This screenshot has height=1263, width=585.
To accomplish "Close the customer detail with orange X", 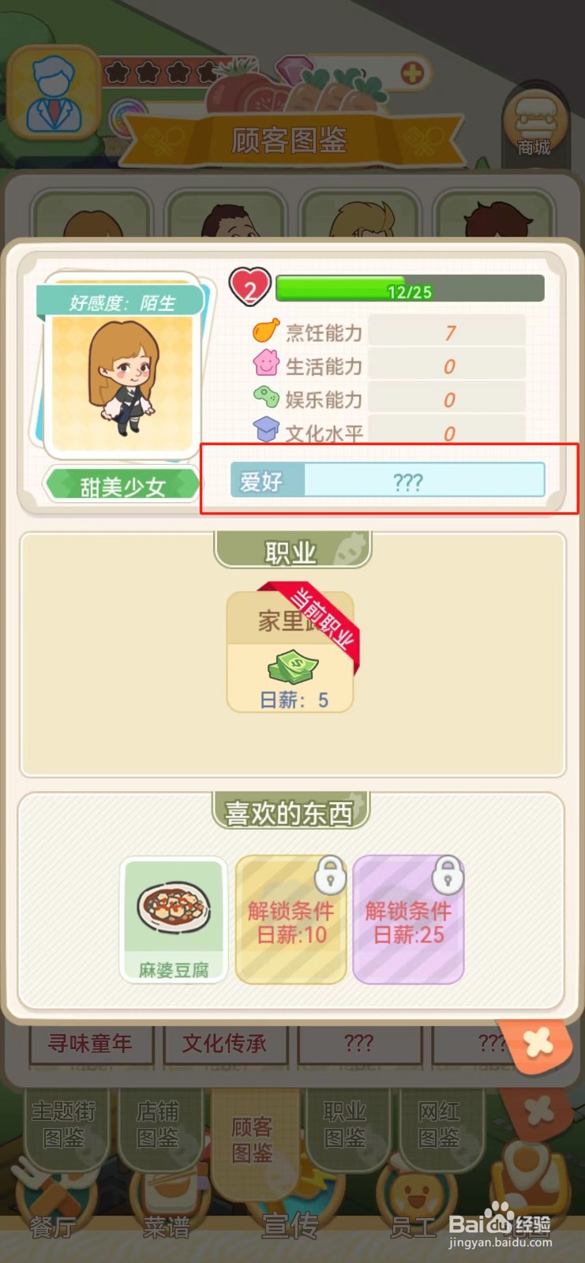I will [x=539, y=1044].
